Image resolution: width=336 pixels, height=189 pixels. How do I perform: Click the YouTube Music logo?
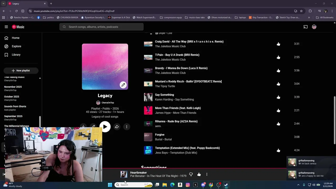tap(18, 27)
